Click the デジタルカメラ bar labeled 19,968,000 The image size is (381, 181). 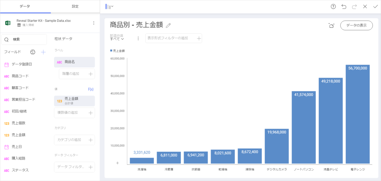coord(277,146)
